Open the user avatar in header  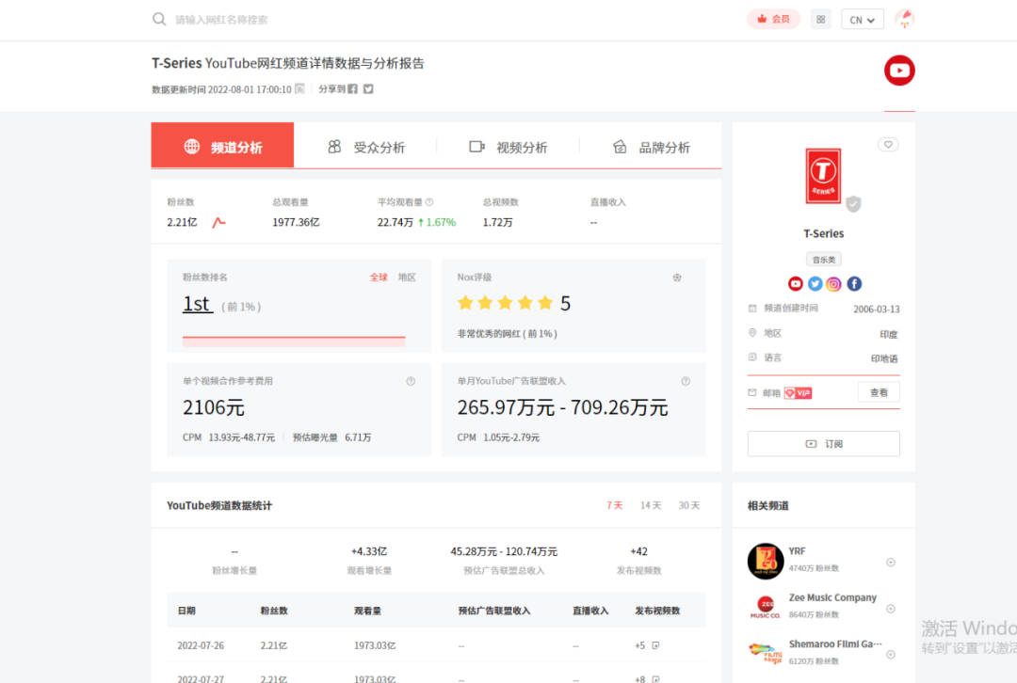click(x=904, y=19)
